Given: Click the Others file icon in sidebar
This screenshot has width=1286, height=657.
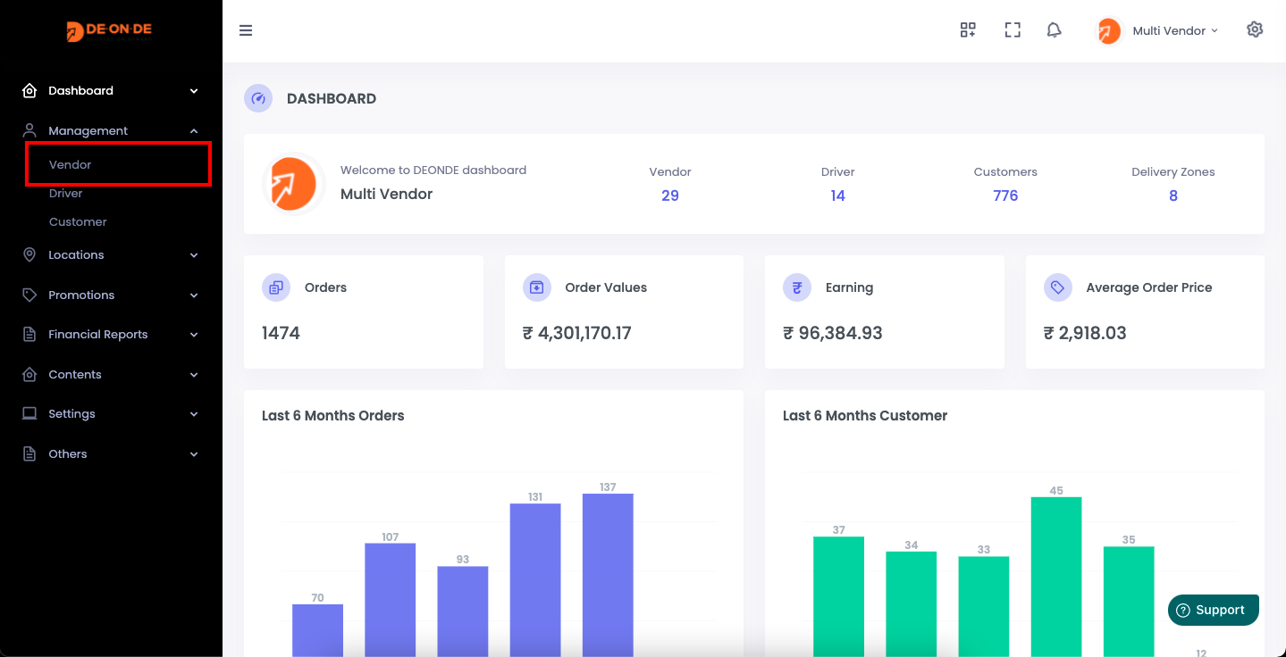Looking at the screenshot, I should tap(29, 454).
